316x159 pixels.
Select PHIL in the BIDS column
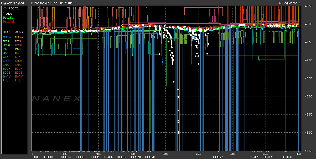point(7,80)
